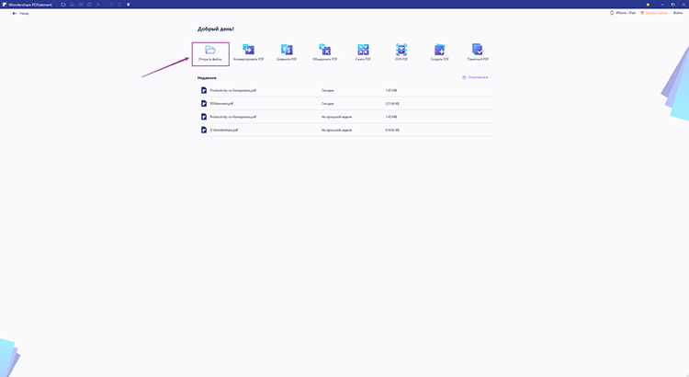The image size is (689, 377).
Task: Click the open-folder icon in title bar
Action: pyautogui.click(x=63, y=4)
